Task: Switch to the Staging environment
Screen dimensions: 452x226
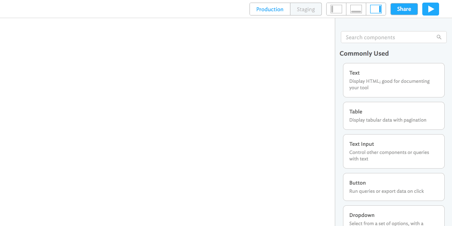Action: point(305,9)
